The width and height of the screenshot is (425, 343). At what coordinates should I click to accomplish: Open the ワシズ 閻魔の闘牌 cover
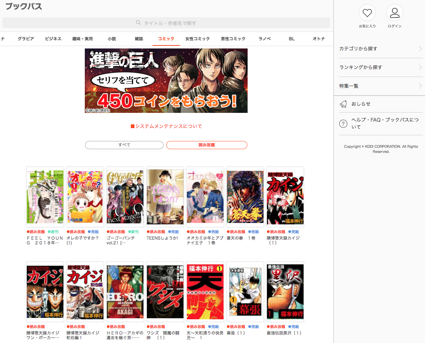pyautogui.click(x=165, y=291)
